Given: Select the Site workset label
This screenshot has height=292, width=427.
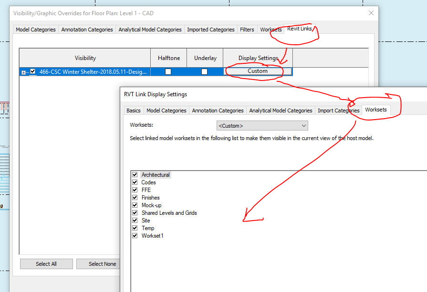Looking at the screenshot, I should (146, 221).
